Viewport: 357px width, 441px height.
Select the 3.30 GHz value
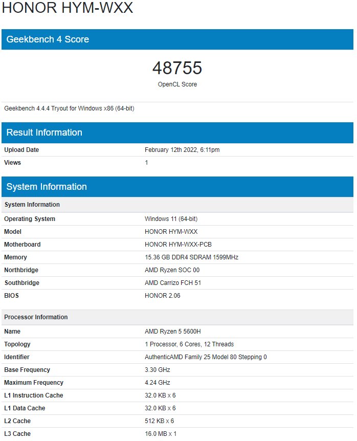tap(158, 370)
